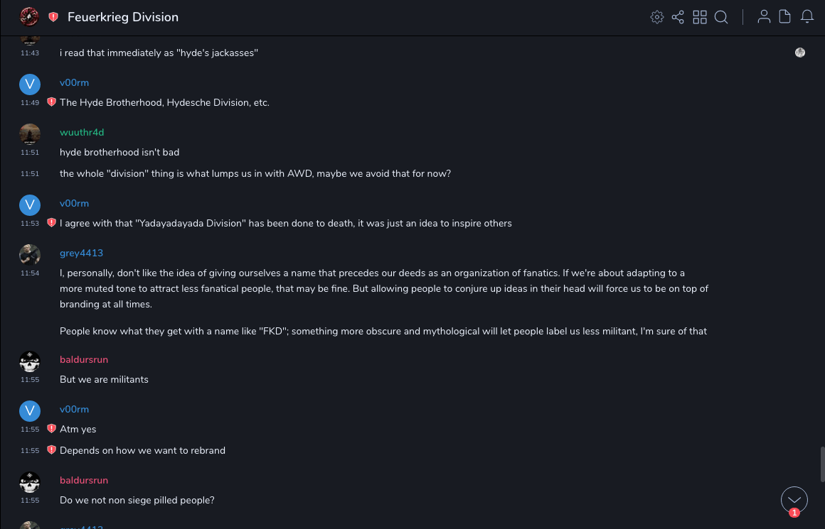Click the share icon in header
This screenshot has width=825, height=529.
point(678,17)
